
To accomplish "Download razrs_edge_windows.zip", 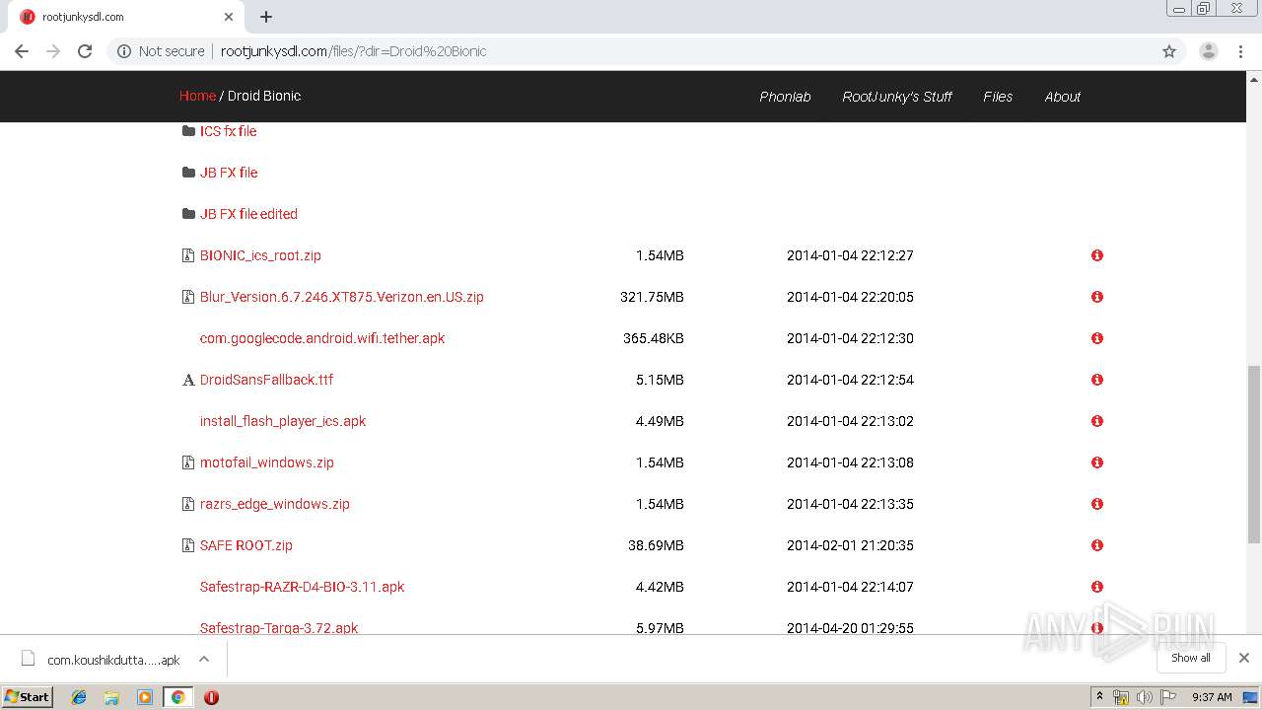I will click(x=275, y=504).
